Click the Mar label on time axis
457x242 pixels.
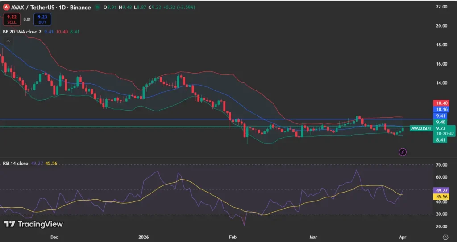(313, 237)
